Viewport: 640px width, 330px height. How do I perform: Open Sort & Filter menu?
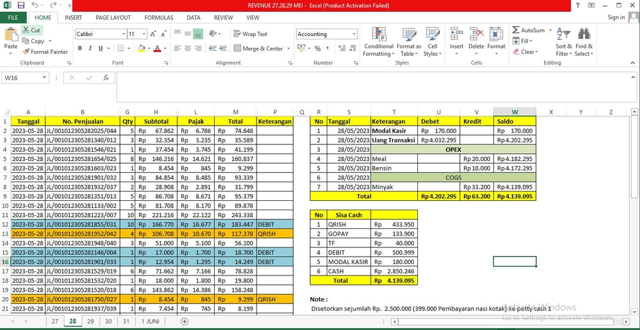[x=563, y=43]
